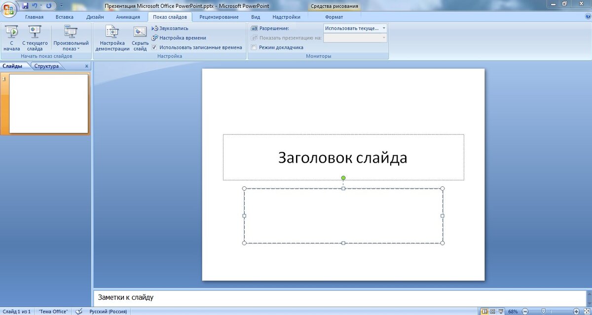Click the green rotation handle

point(343,178)
